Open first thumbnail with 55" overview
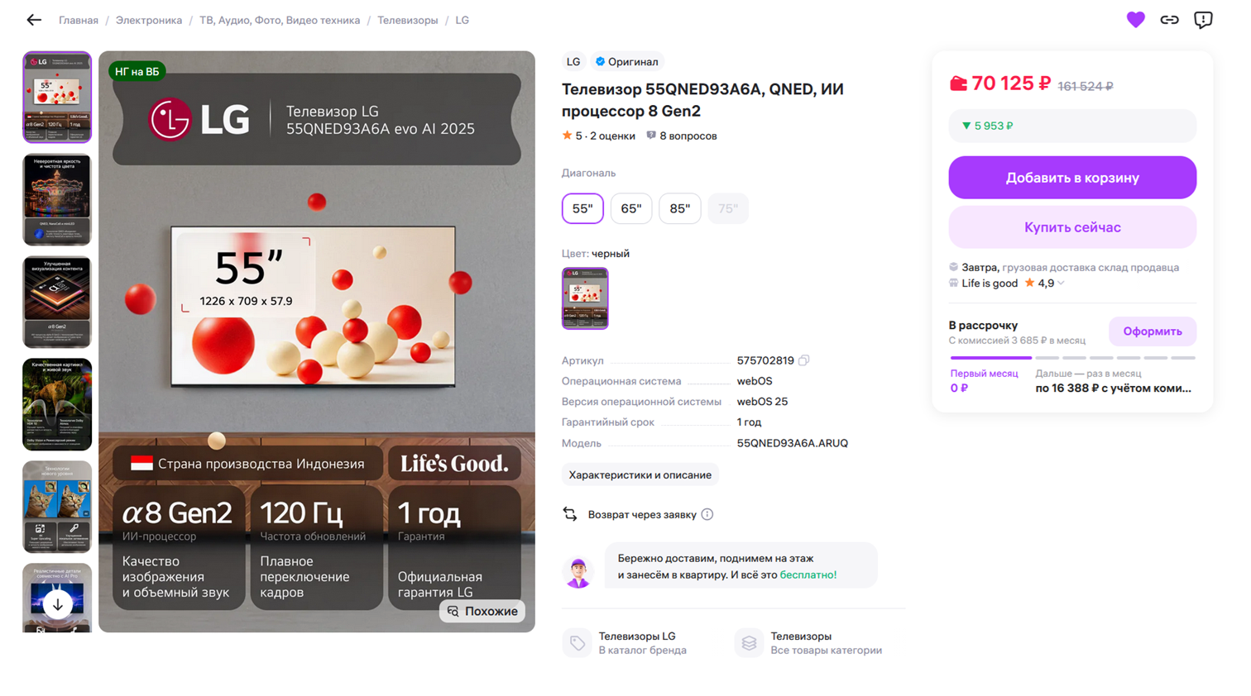Screen dimensions: 1251x696 (x=57, y=98)
